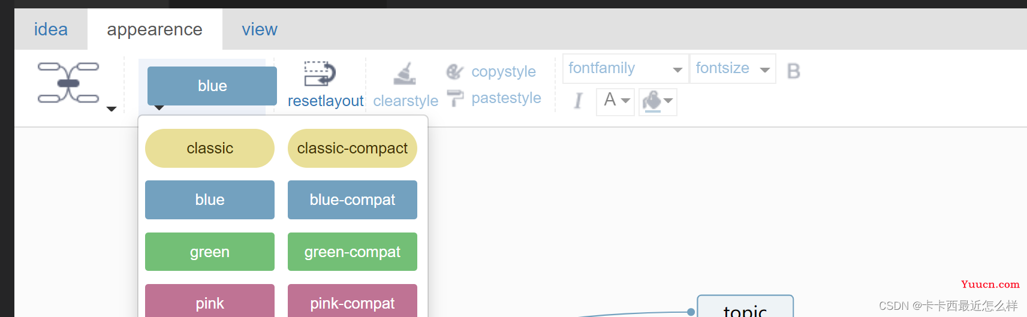Viewport: 1027px width, 317px height.
Task: Expand the fontsize dropdown
Action: pyautogui.click(x=733, y=68)
